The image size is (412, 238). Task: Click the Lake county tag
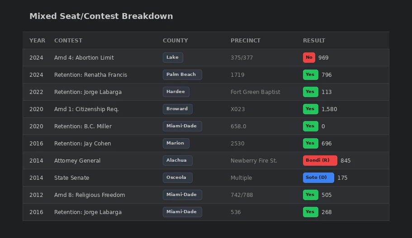pos(173,57)
